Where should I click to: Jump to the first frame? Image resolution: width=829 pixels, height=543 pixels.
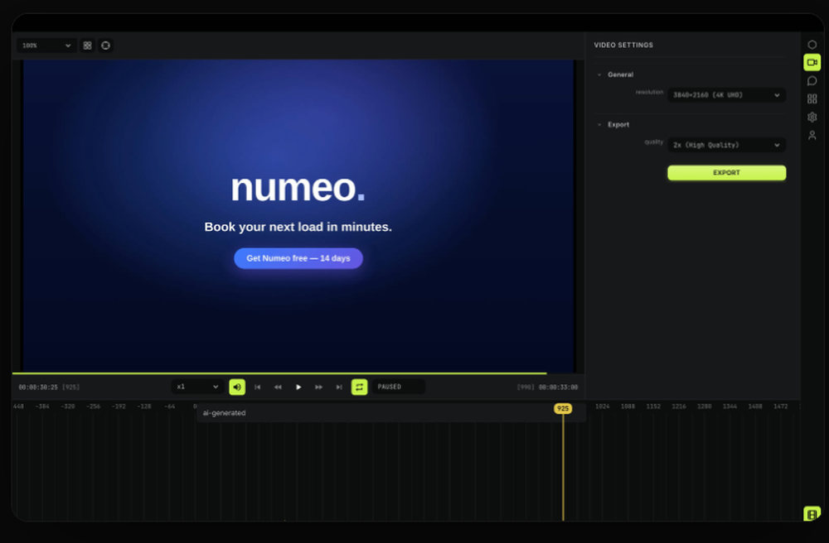(258, 387)
